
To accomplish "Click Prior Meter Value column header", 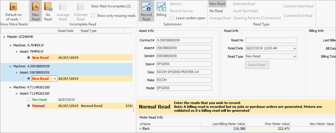I will click(268, 124).
